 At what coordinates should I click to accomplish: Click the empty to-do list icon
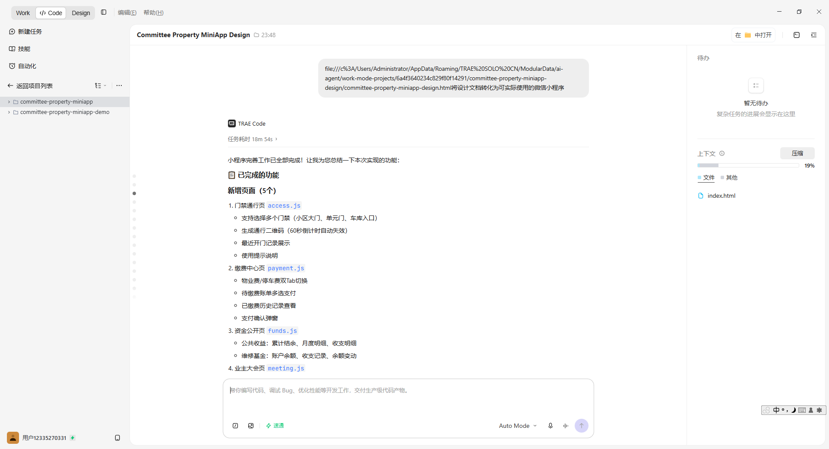pyautogui.click(x=756, y=85)
